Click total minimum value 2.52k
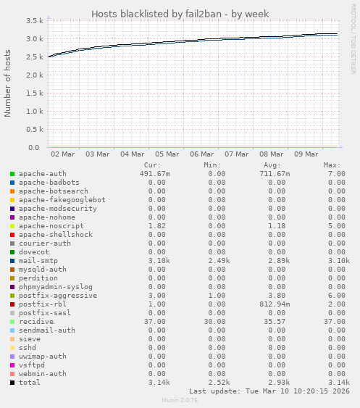Image resolution: width=360 pixels, height=408 pixels. [x=219, y=383]
